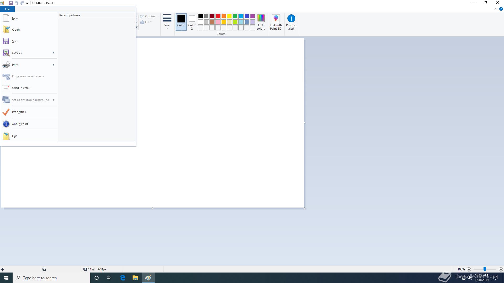The height and width of the screenshot is (283, 504).
Task: Open Edit colors rainbow palette
Action: (261, 22)
